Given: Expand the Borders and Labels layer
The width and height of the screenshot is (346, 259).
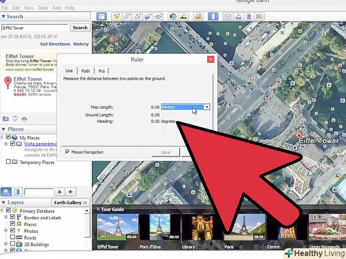Looking at the screenshot, I should 6,218.
